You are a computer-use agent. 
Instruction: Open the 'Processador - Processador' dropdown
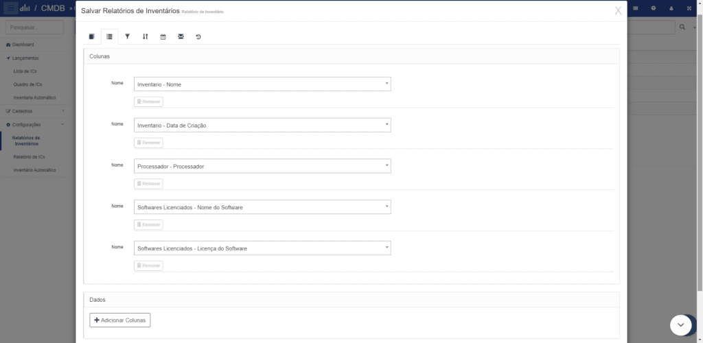point(262,166)
